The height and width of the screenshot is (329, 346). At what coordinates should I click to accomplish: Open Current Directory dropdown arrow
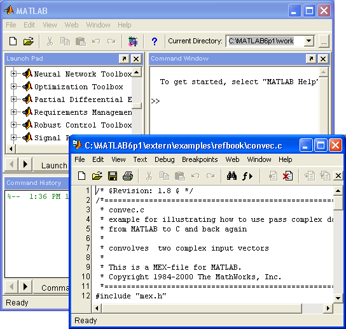coord(309,41)
